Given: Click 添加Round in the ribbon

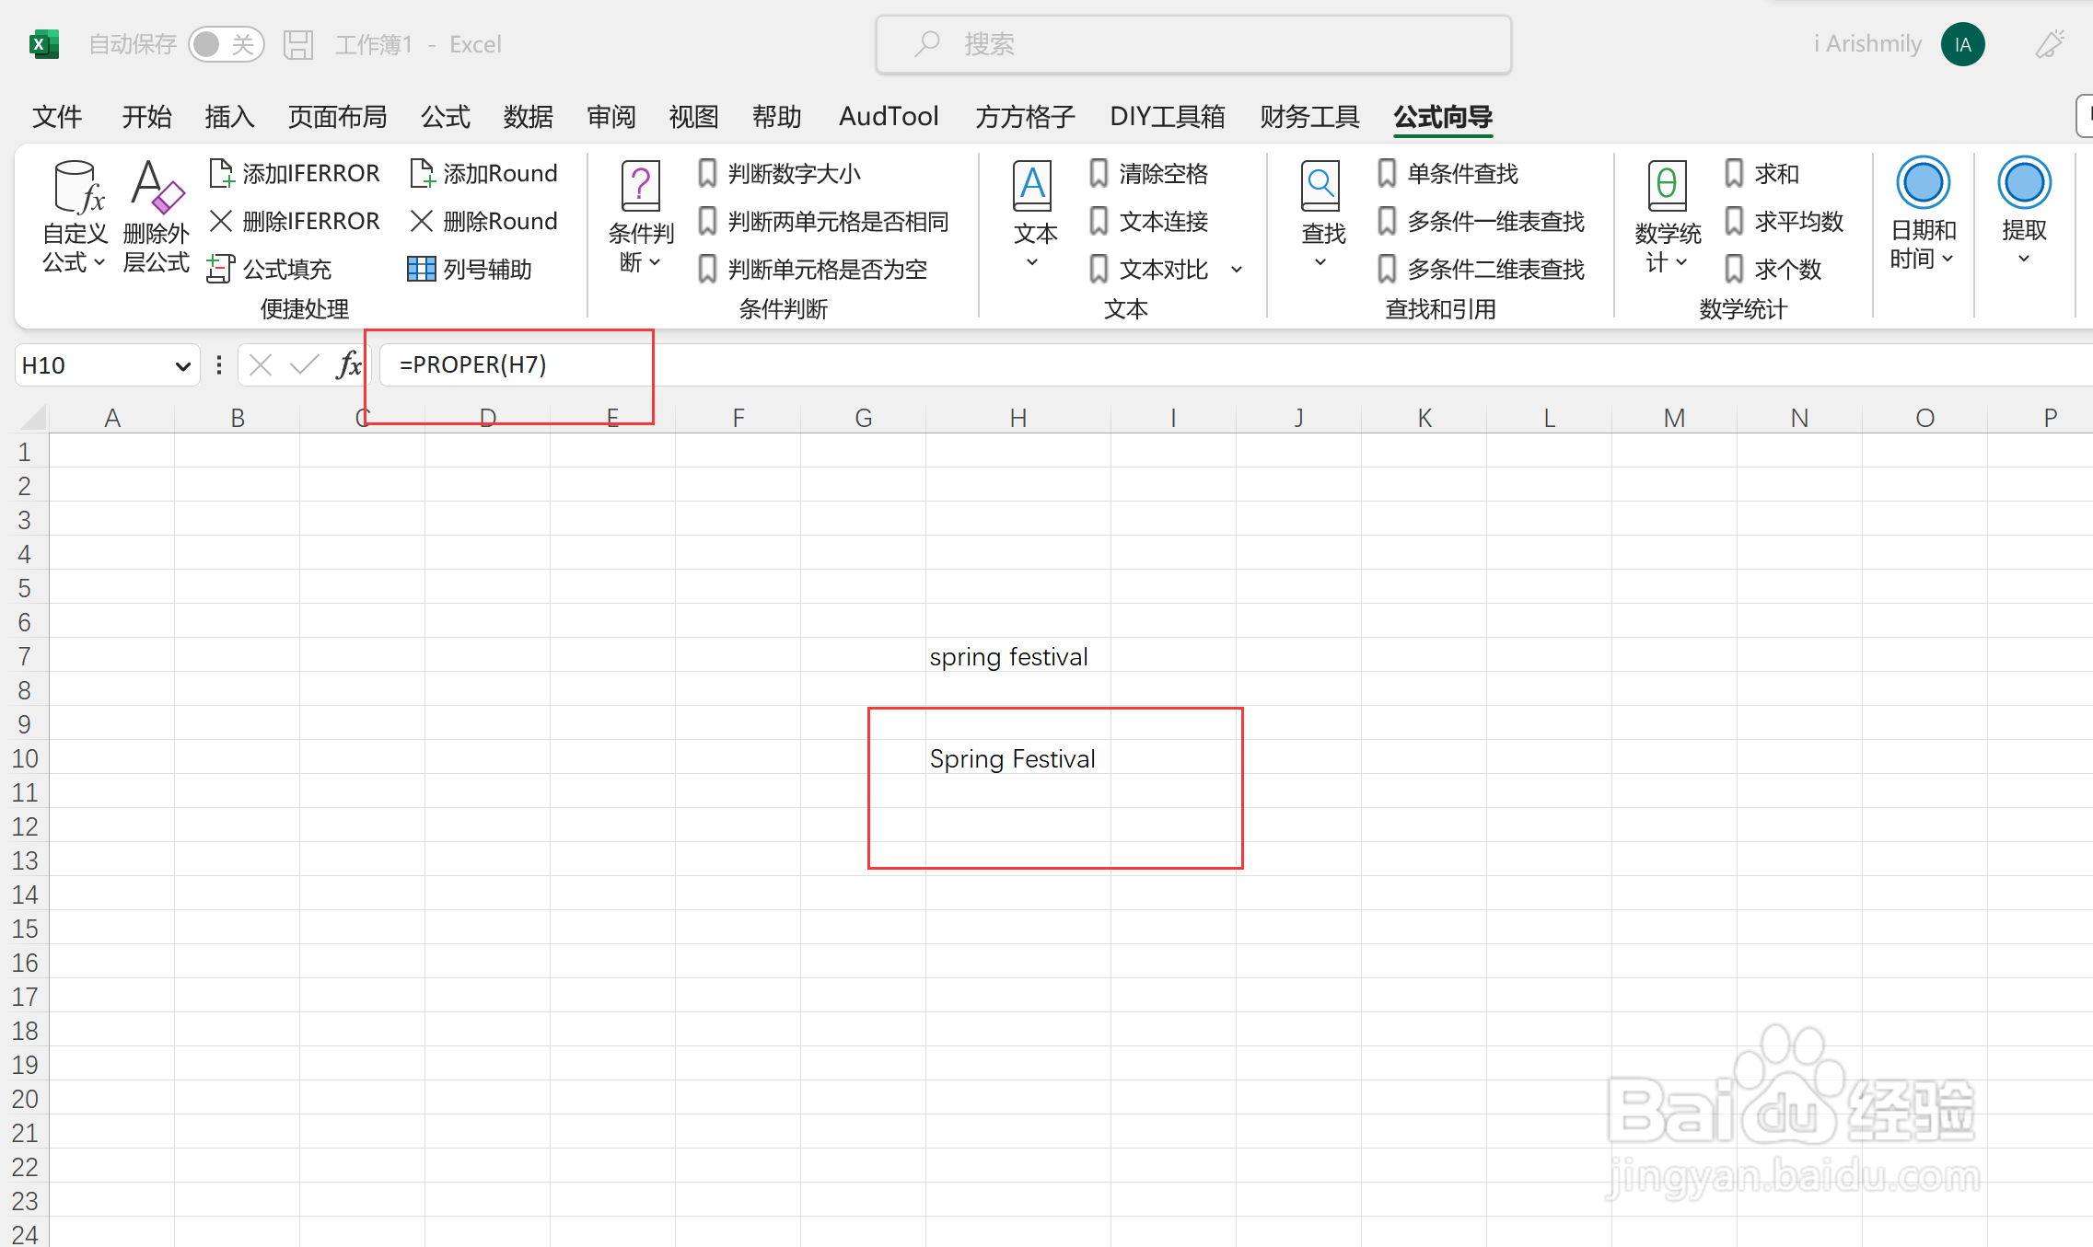Looking at the screenshot, I should point(484,173).
